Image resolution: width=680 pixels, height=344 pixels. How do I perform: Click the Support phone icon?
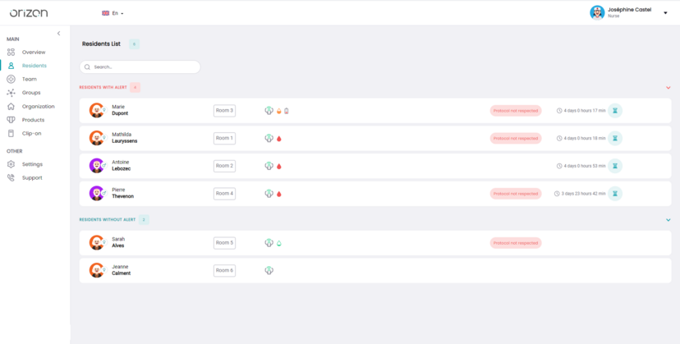tap(11, 177)
